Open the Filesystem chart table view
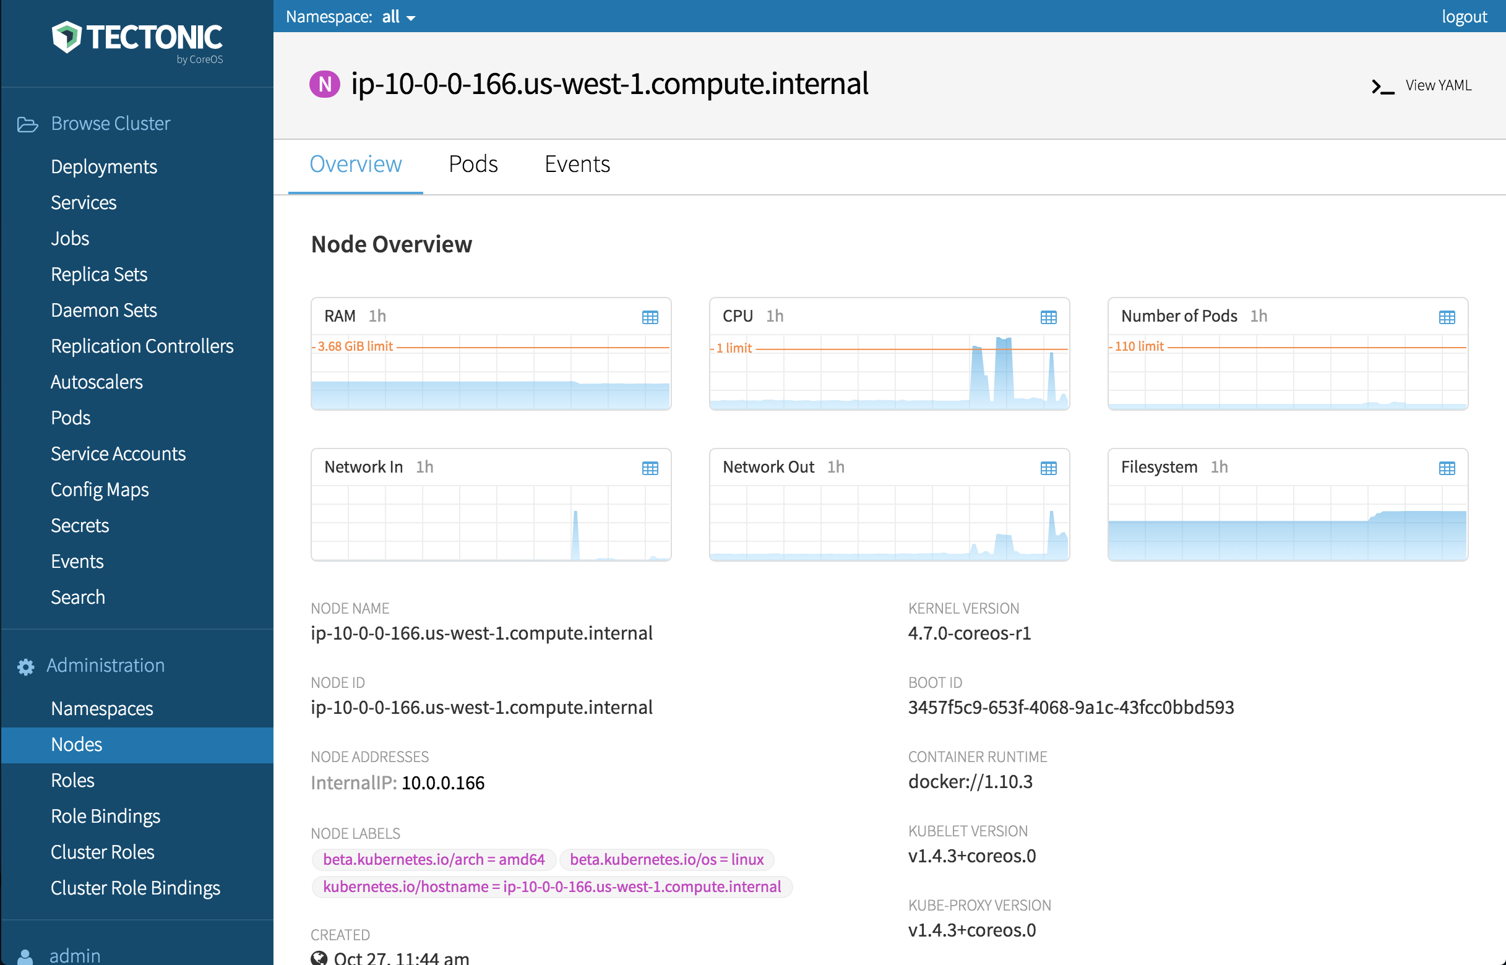The width and height of the screenshot is (1506, 965). (1448, 468)
